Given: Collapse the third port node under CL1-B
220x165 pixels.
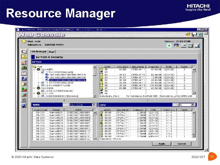Looking at the screenshot, I should (34, 94).
